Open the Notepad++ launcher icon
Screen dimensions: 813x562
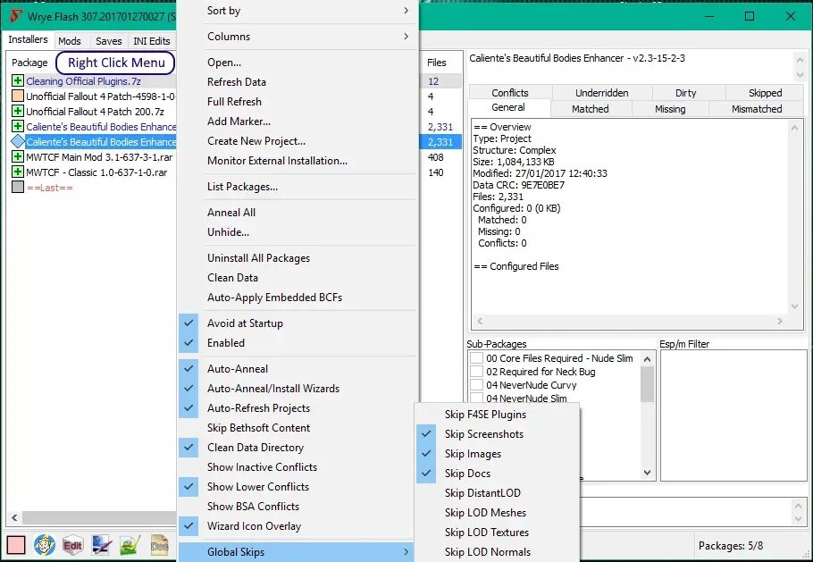tap(130, 545)
